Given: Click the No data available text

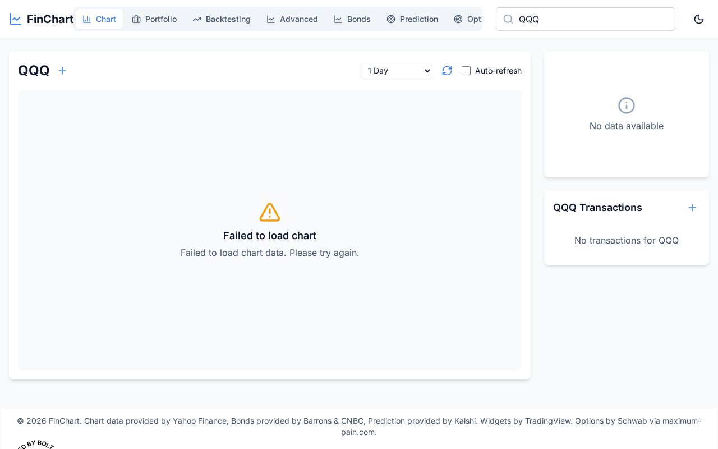Looking at the screenshot, I should point(627,126).
